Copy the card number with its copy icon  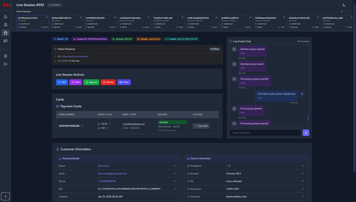click(x=82, y=126)
